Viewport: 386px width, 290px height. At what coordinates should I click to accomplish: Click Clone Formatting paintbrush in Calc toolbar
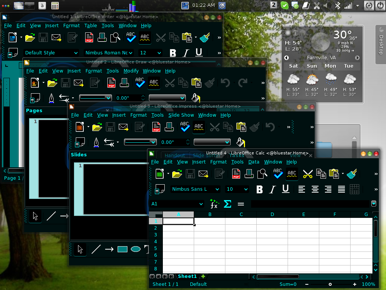(352, 174)
